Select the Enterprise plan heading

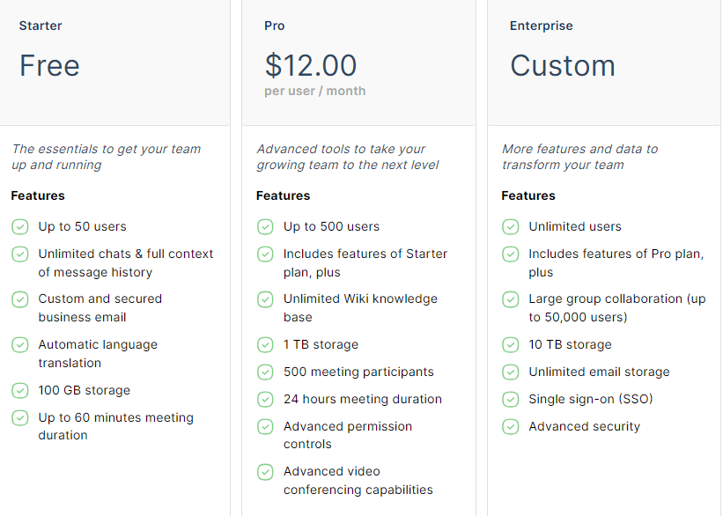(x=542, y=26)
